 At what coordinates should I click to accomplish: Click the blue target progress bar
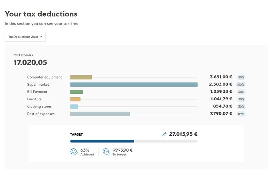pyautogui.click(x=102, y=141)
